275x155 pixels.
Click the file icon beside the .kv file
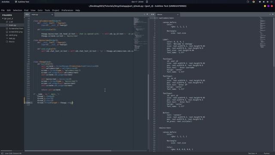coord(7,42)
